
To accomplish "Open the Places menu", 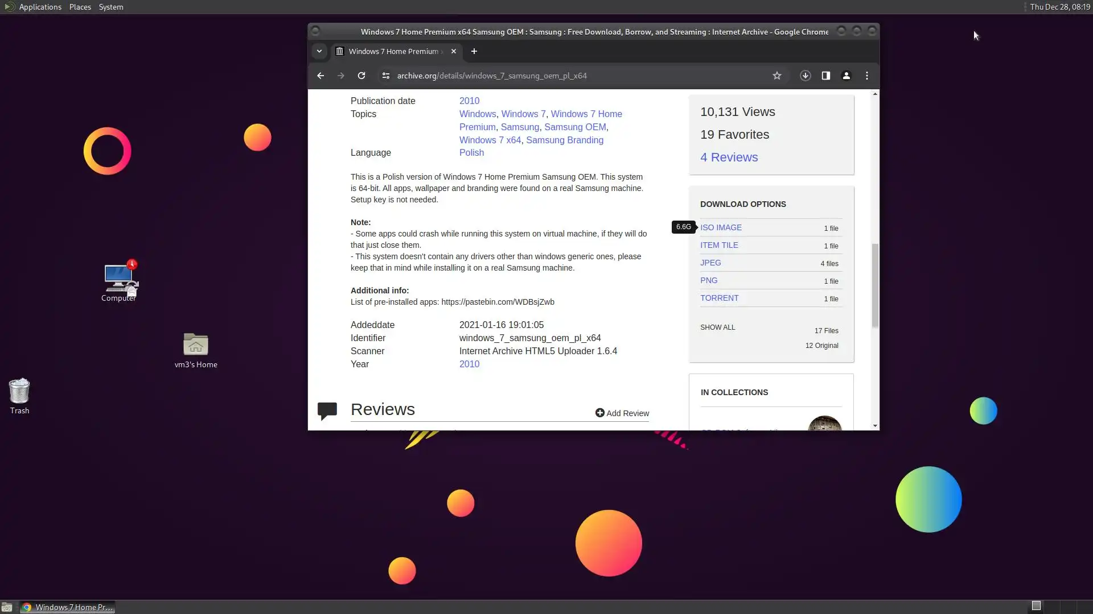I will 80,7.
